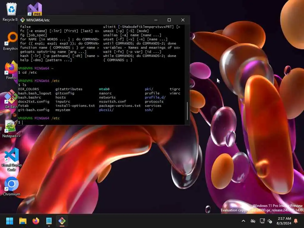304x228 pixels.
Task: Launch Firefox from the taskbar
Action: pyautogui.click(x=36, y=221)
